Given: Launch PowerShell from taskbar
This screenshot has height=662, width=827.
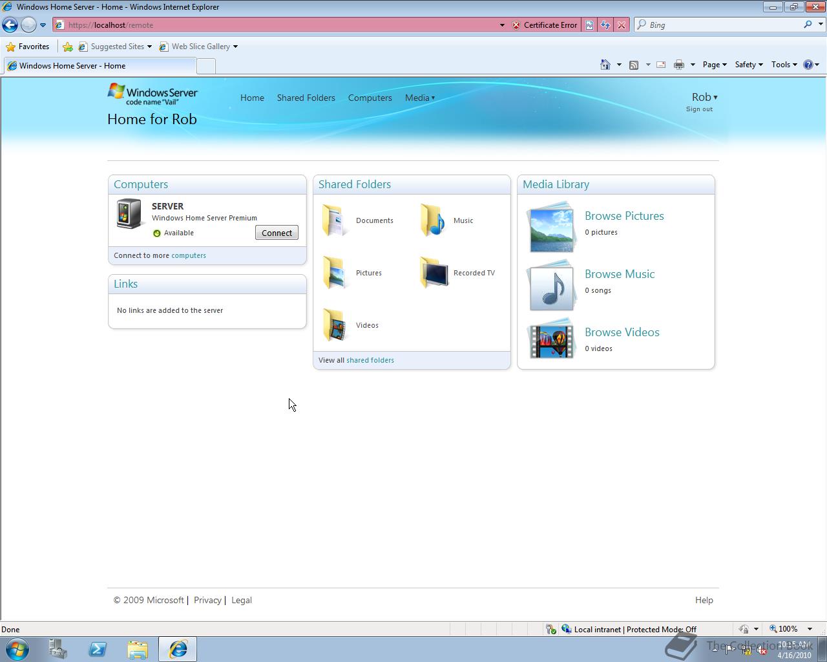Looking at the screenshot, I should pos(98,649).
